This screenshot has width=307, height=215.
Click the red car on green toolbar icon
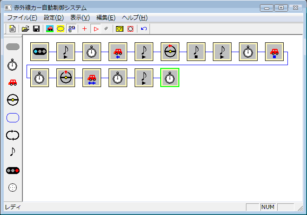pyautogui.click(x=50, y=29)
